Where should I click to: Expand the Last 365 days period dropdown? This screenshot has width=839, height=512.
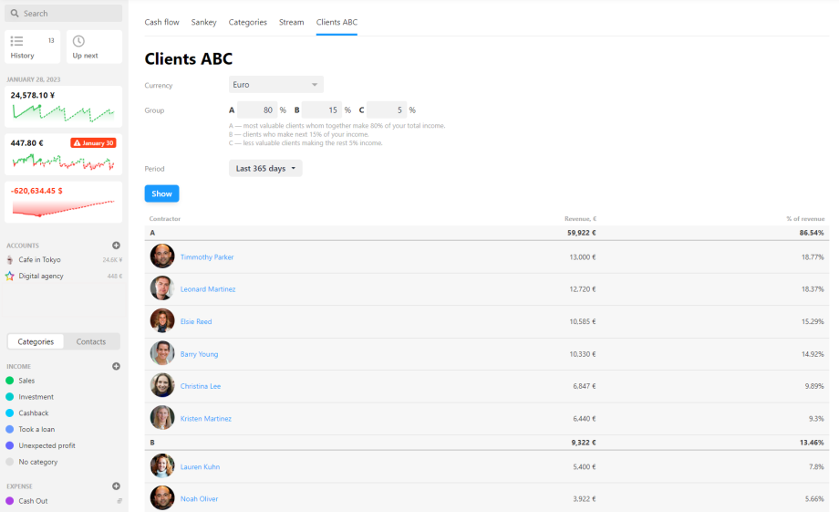(x=265, y=169)
